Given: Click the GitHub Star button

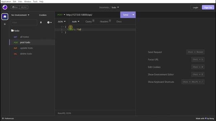Looking at the screenshot, I should (15, 7).
